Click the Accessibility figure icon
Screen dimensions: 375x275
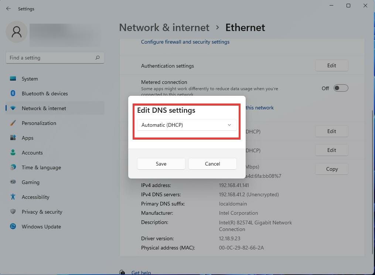tap(13, 197)
